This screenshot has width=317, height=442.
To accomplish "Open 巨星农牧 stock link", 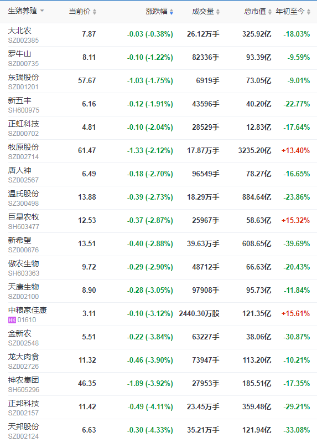I will pos(24,217).
